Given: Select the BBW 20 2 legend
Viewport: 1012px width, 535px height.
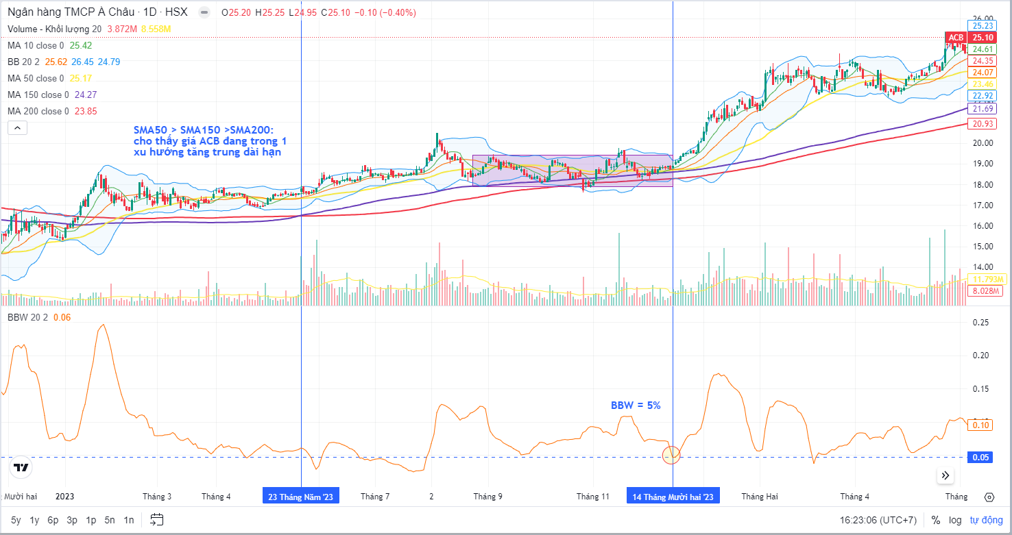Looking at the screenshot, I should pyautogui.click(x=27, y=317).
